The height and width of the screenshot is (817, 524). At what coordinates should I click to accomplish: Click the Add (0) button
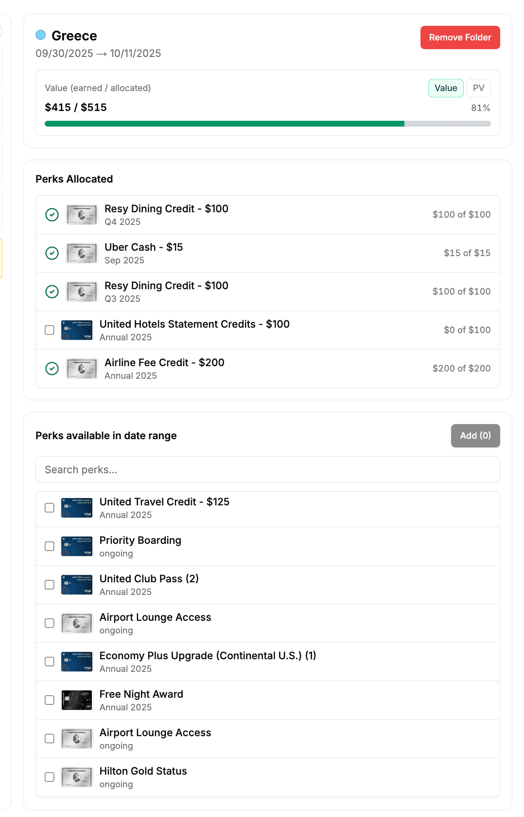(x=475, y=435)
